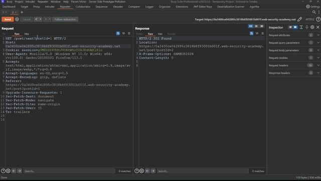Screen dimensions: 321x181
Task: Select side-by-side request/response layout
Action: point(251,26)
